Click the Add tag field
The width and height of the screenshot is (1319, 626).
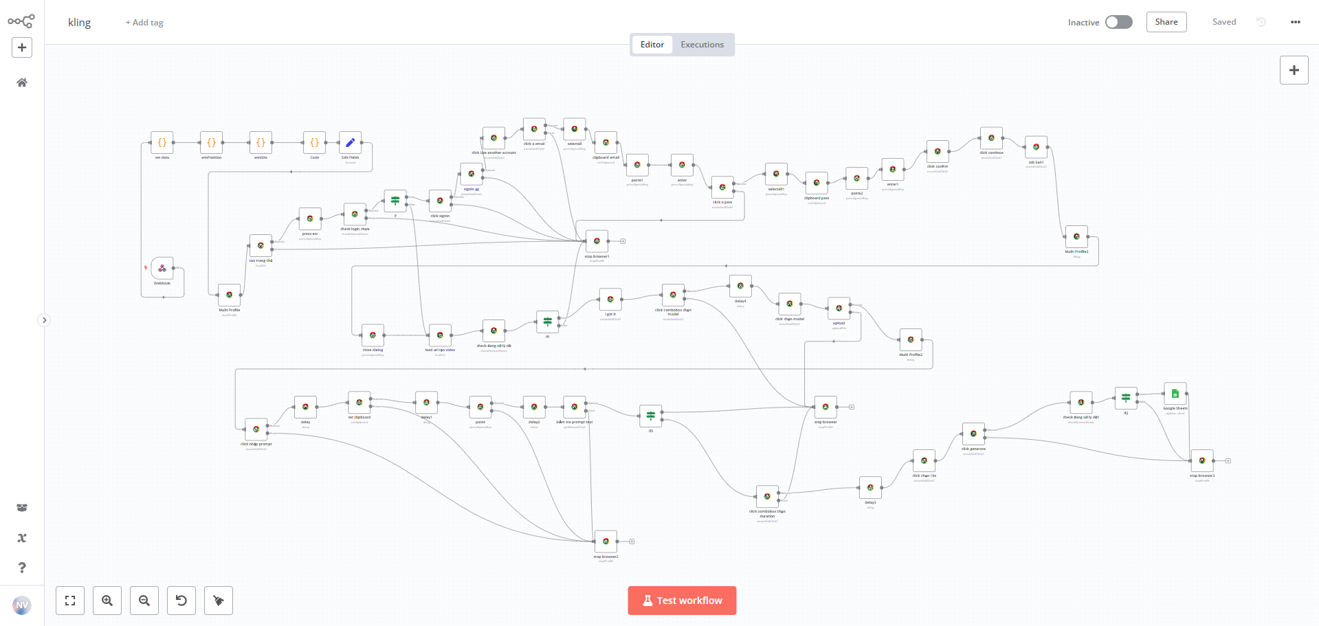(x=144, y=23)
